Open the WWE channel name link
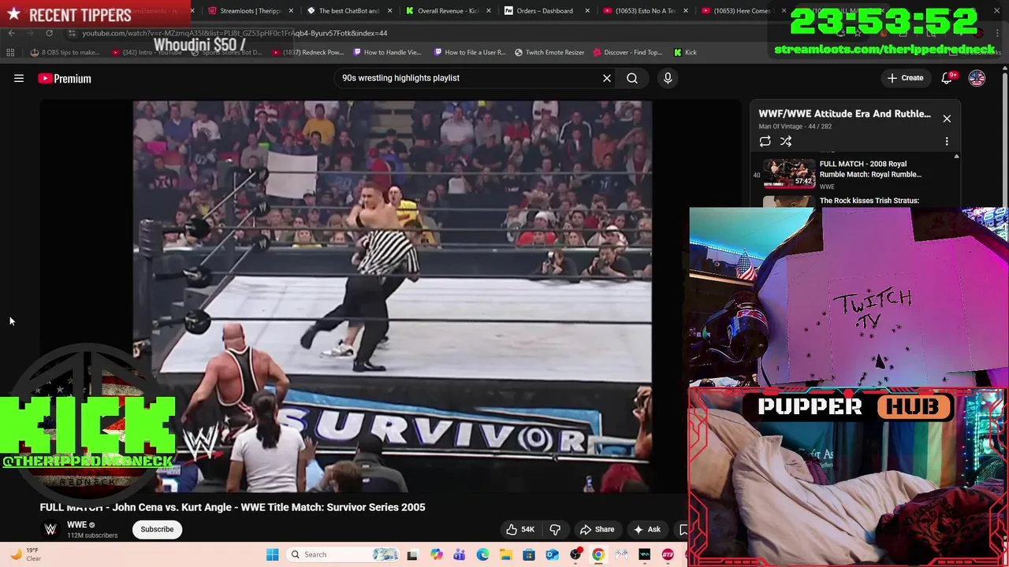Viewport: 1009px width, 567px height. click(76, 525)
